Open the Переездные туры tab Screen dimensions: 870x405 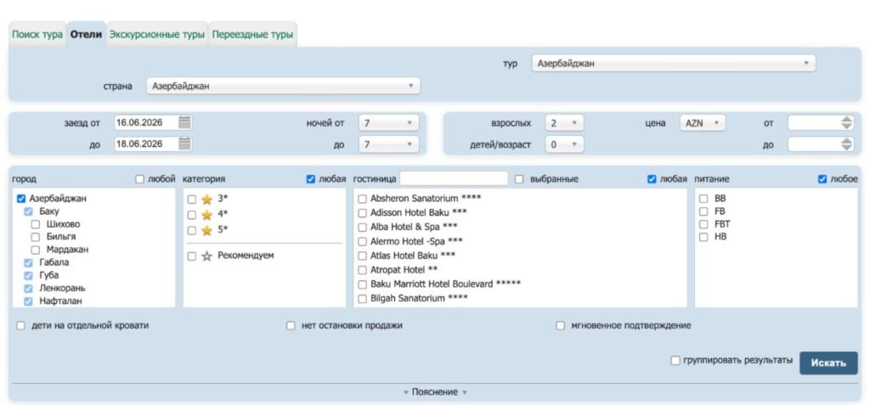pos(252,35)
